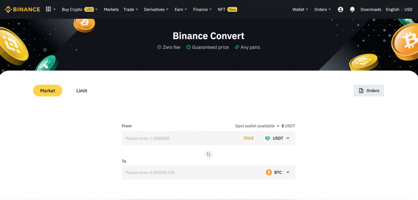Click the Binance logo

click(22, 9)
